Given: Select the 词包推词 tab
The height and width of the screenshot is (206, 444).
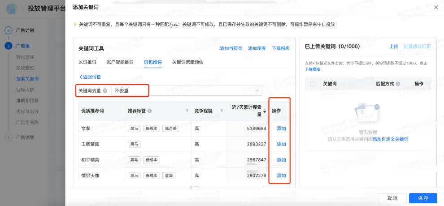Looking at the screenshot, I should [152, 62].
